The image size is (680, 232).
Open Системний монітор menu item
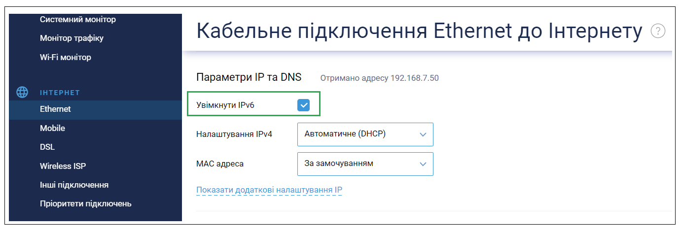78,19
